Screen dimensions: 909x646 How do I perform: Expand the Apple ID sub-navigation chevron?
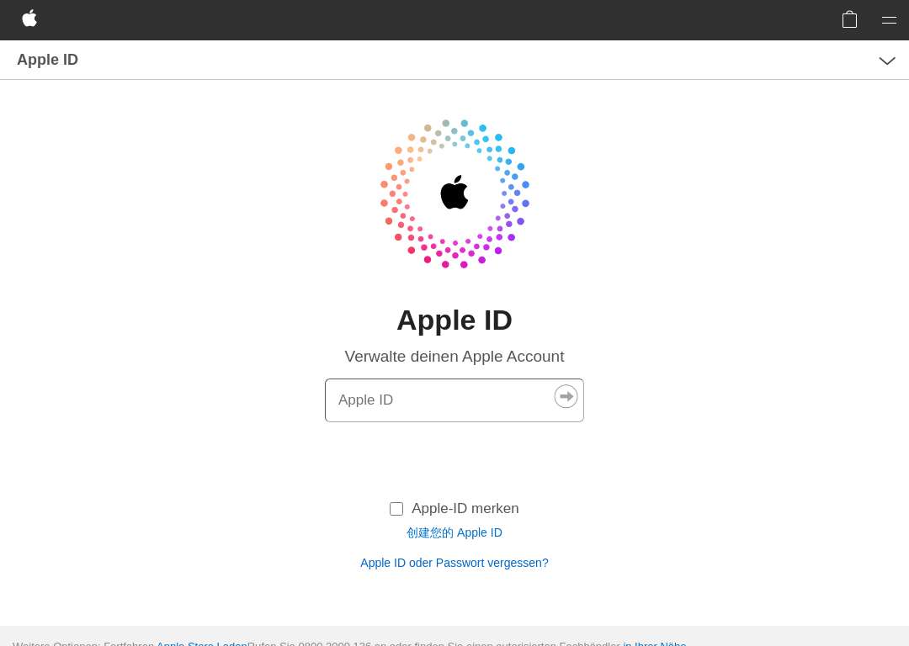[887, 61]
